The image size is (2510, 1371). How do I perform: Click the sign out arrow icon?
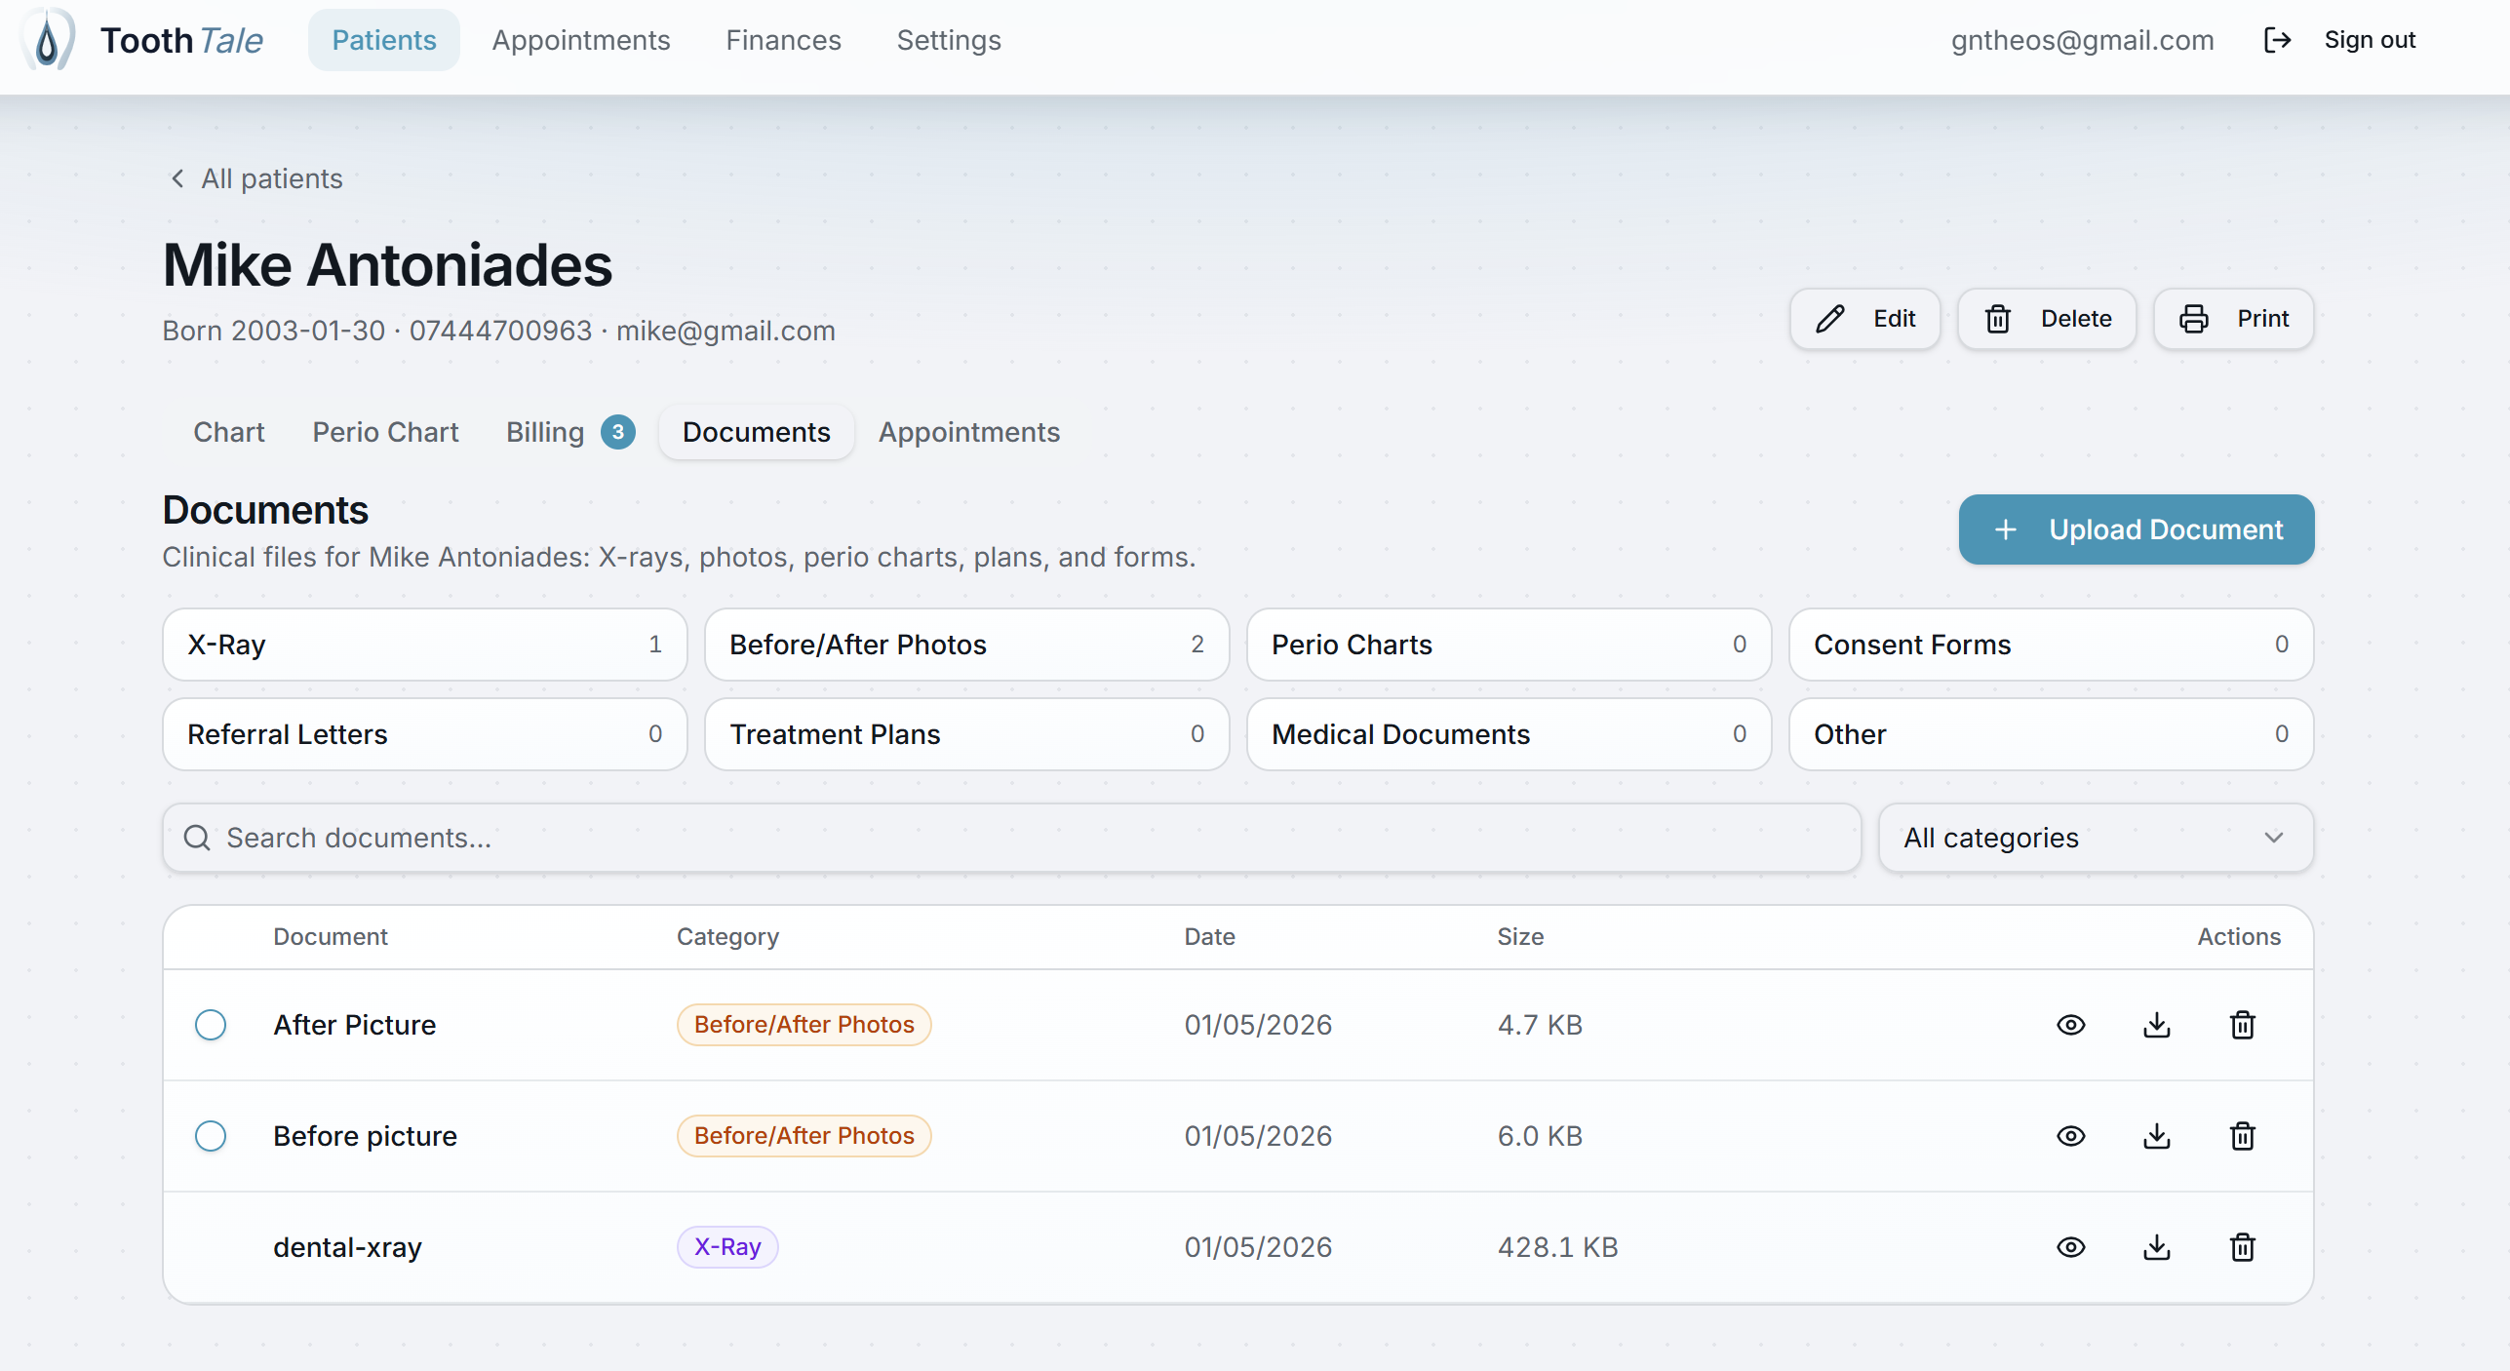(x=2277, y=40)
